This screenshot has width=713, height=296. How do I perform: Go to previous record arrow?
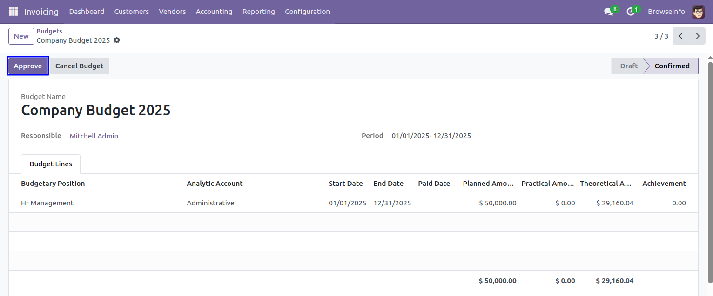pyautogui.click(x=680, y=36)
